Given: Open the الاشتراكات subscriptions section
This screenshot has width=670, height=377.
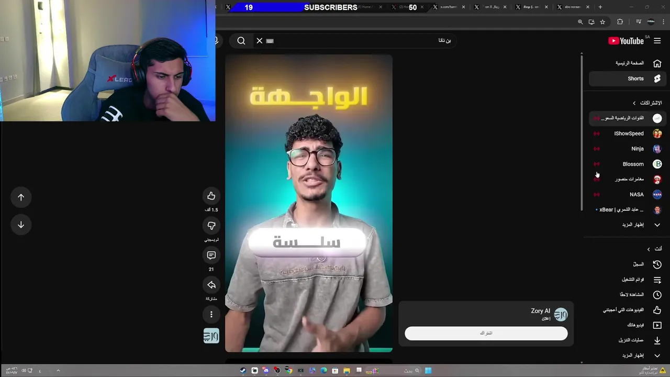Looking at the screenshot, I should 647,103.
